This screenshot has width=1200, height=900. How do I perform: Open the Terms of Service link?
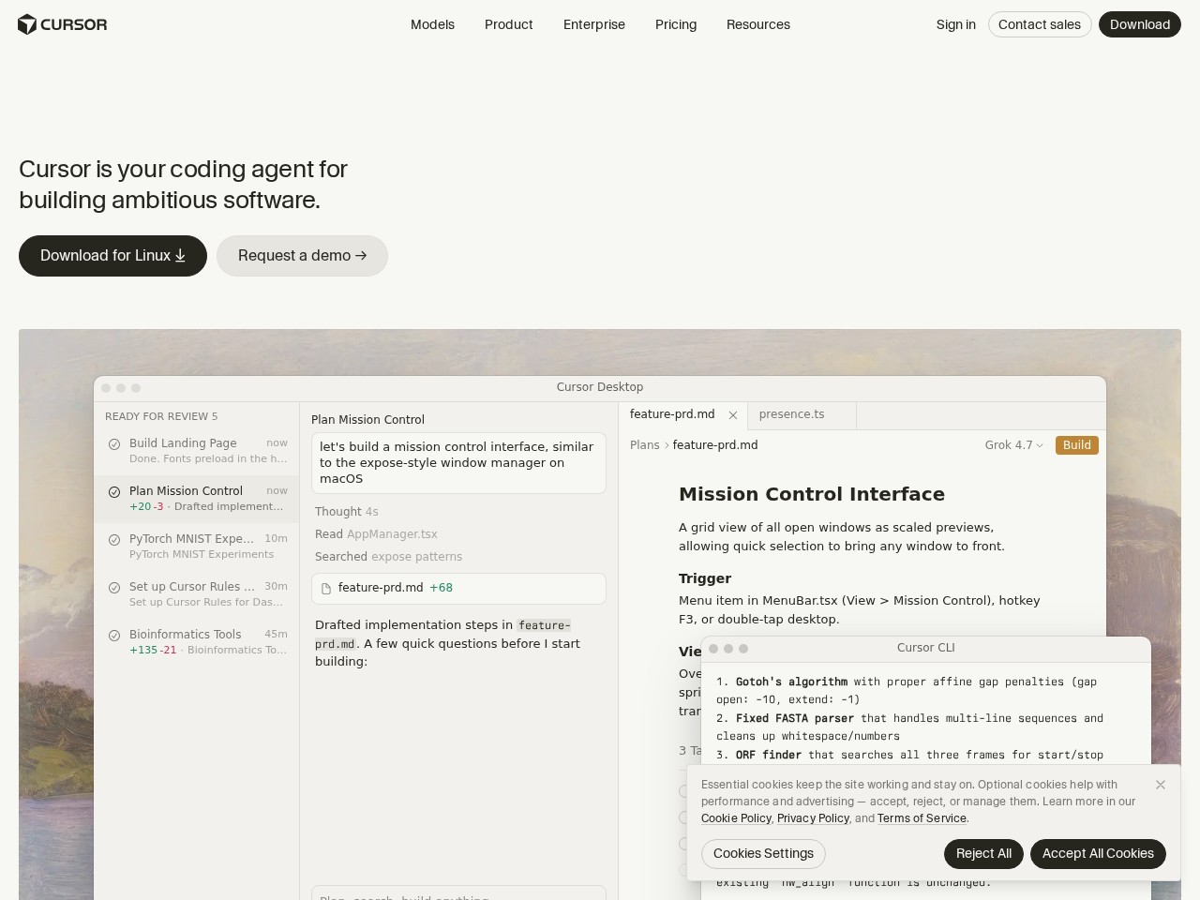pyautogui.click(x=922, y=818)
